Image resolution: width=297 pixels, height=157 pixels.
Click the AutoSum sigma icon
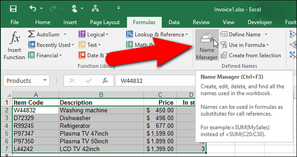[x=31, y=34]
